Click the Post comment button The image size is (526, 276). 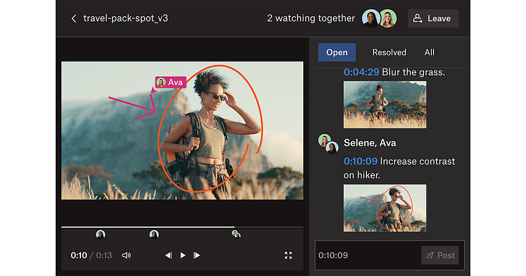440,255
